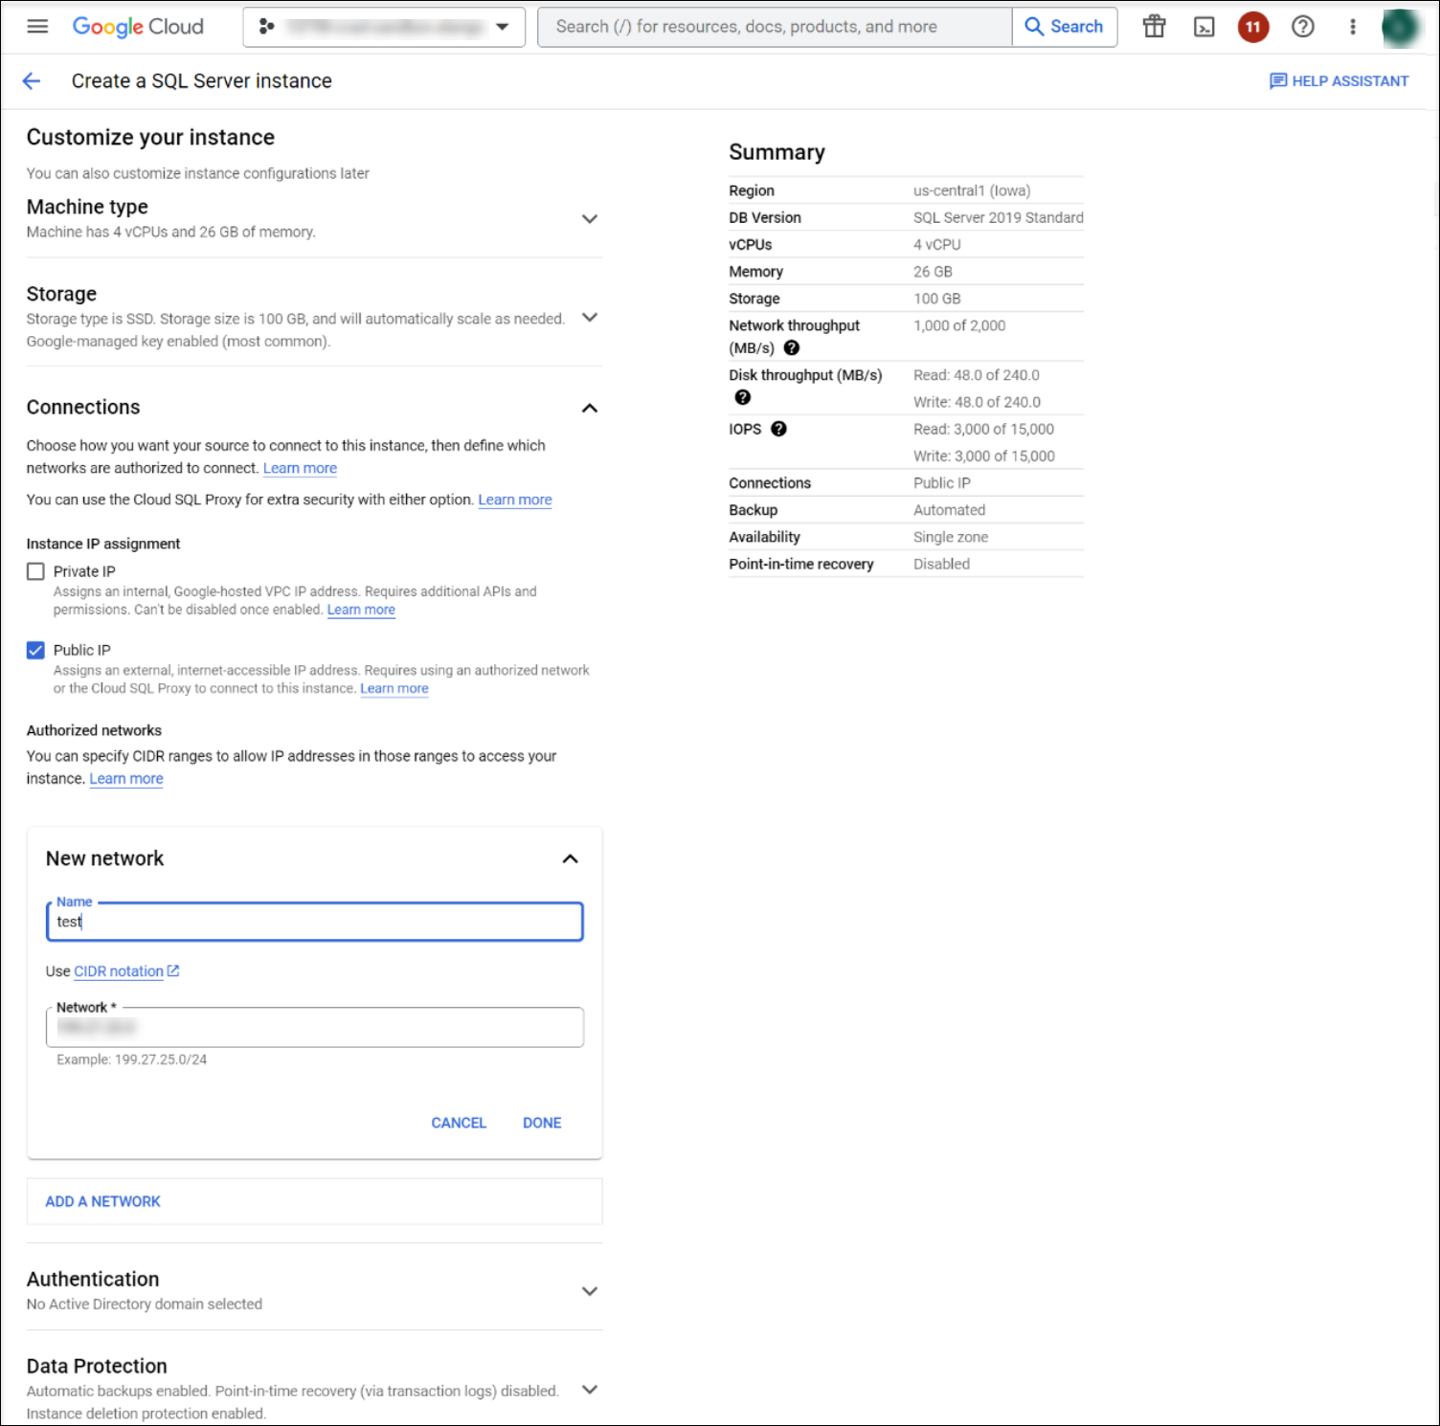Click Network throughput help icon
The width and height of the screenshot is (1440, 1426).
(791, 348)
